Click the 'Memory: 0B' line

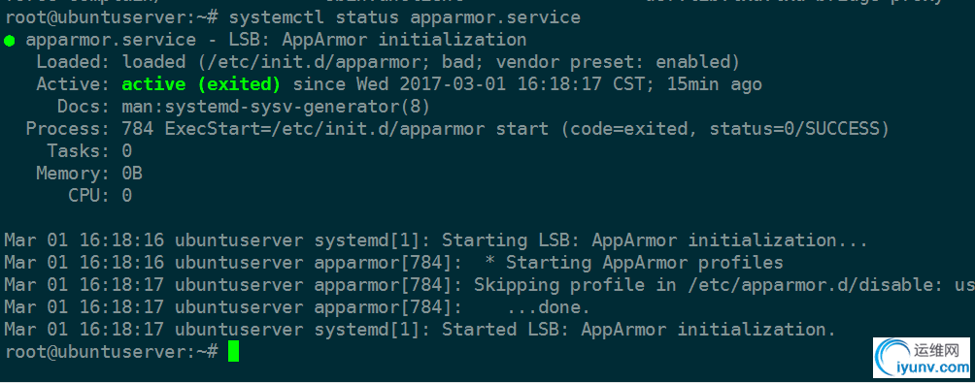click(89, 174)
